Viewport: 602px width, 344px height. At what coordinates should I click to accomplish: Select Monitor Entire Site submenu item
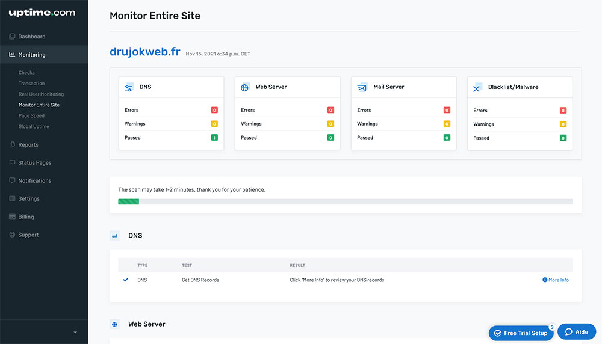click(x=39, y=105)
